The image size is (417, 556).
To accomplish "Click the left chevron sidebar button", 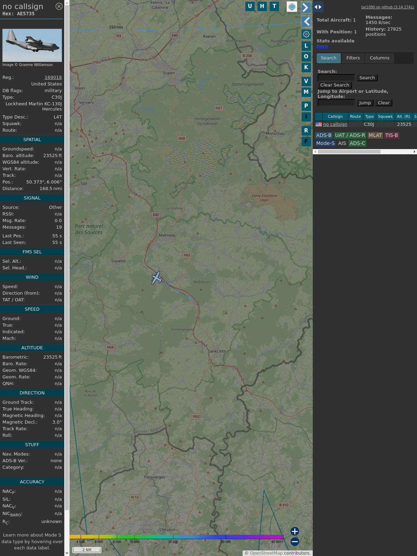I will point(306,22).
